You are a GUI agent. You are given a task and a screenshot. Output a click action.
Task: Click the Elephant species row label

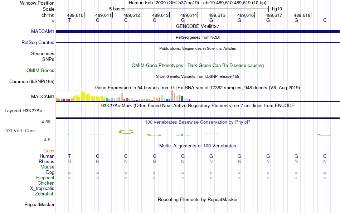45,177
